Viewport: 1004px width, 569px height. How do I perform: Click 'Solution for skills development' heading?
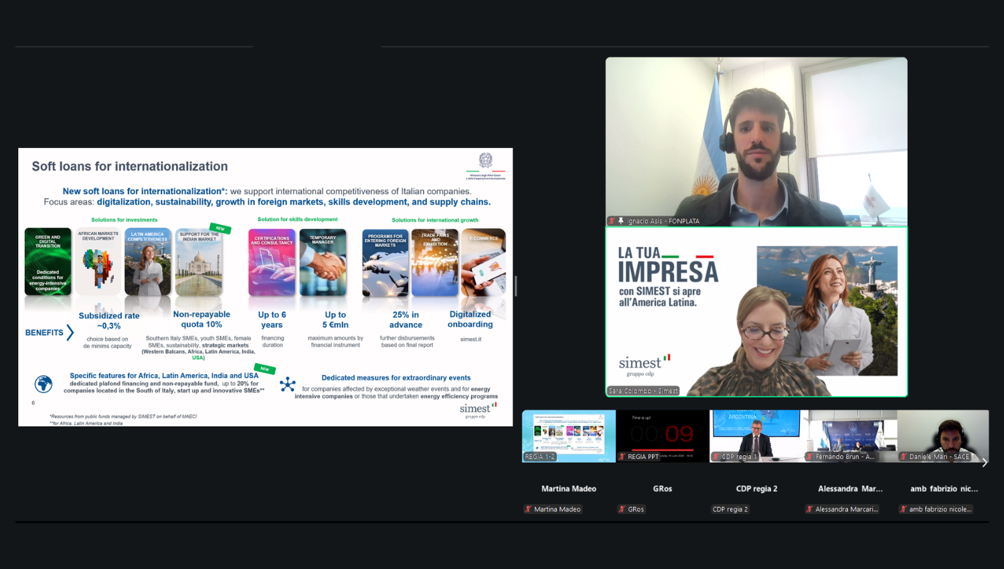[298, 219]
